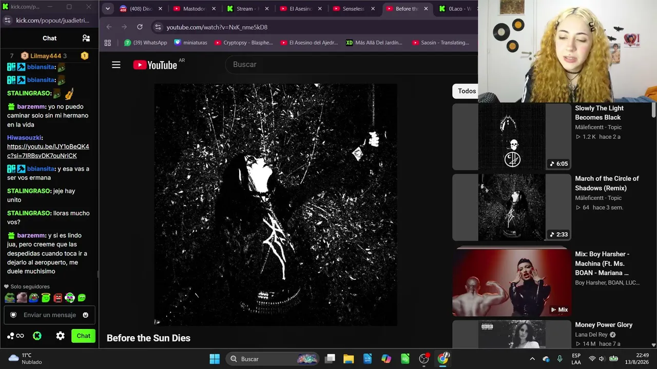657x369 pixels.
Task: View site info icon in Kick popout
Action: coord(7,20)
